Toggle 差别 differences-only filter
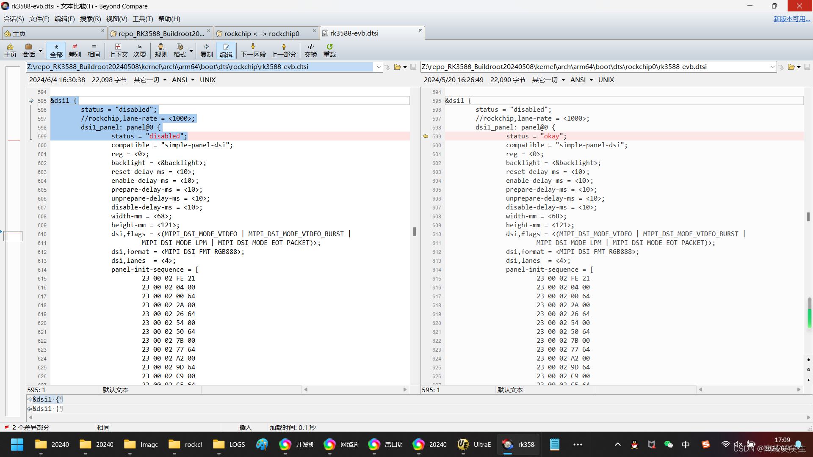Viewport: 813px width, 457px height. point(75,50)
